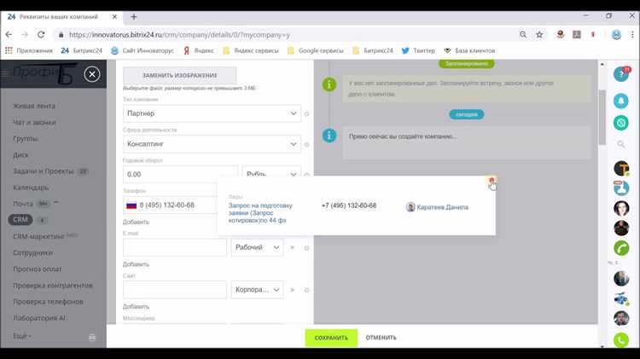This screenshot has width=640, height=359.
Task: Open the Рабочий email type dropdown
Action: pos(257,247)
